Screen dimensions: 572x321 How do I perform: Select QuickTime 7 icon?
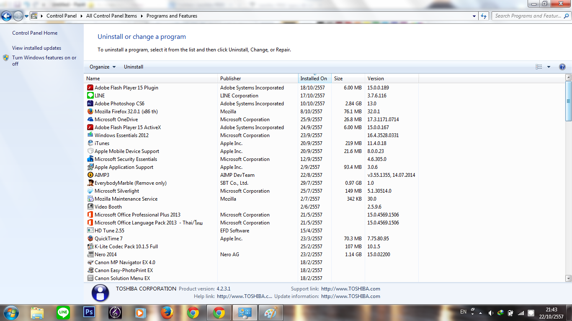tap(90, 239)
